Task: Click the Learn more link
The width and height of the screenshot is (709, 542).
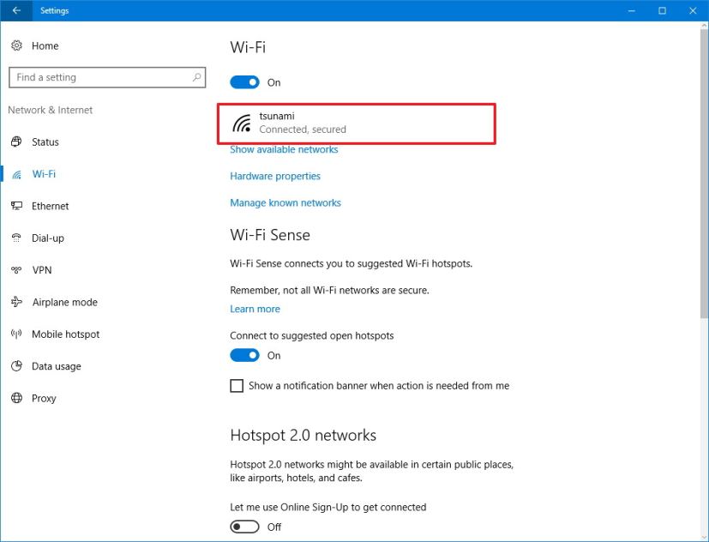Action: pos(255,309)
